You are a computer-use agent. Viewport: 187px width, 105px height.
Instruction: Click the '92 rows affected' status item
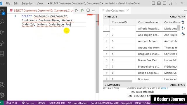click(77, 103)
